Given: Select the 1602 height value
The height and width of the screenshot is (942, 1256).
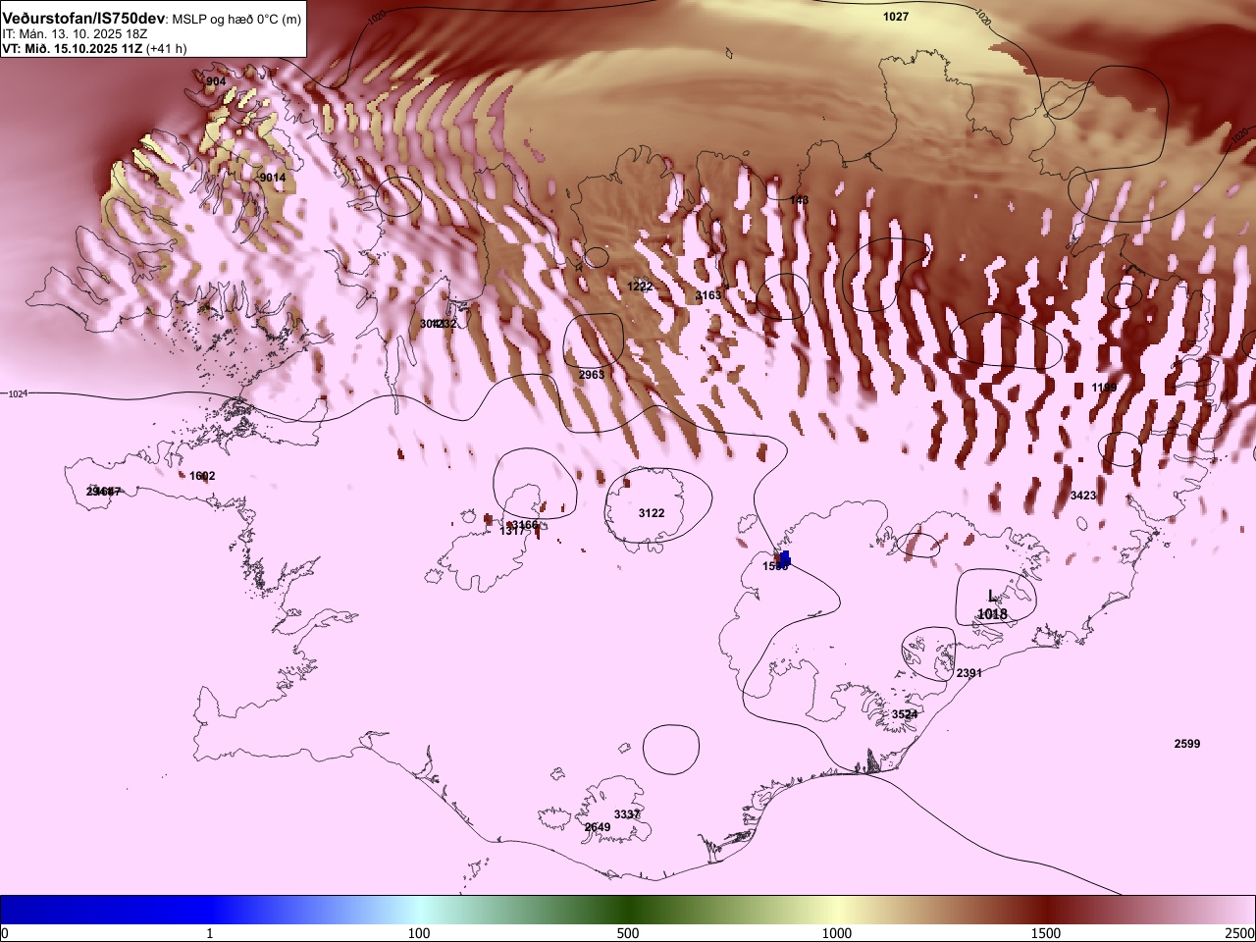Looking at the screenshot, I should click(202, 476).
